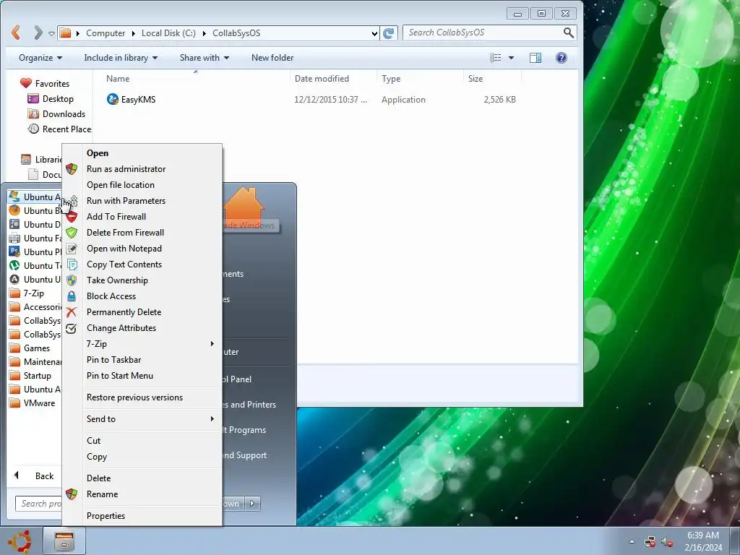Open the Include in library dropdown
This screenshot has width=740, height=555.
click(x=121, y=58)
